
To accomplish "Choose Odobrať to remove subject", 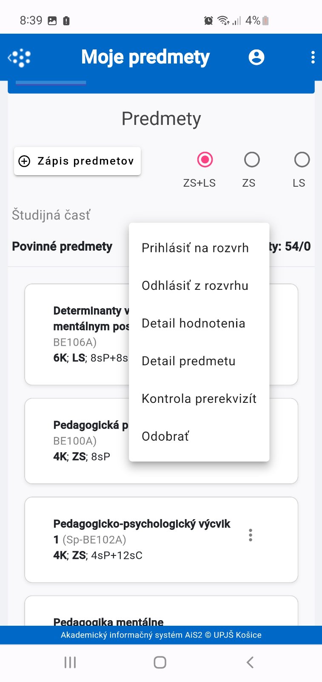I will click(x=165, y=436).
